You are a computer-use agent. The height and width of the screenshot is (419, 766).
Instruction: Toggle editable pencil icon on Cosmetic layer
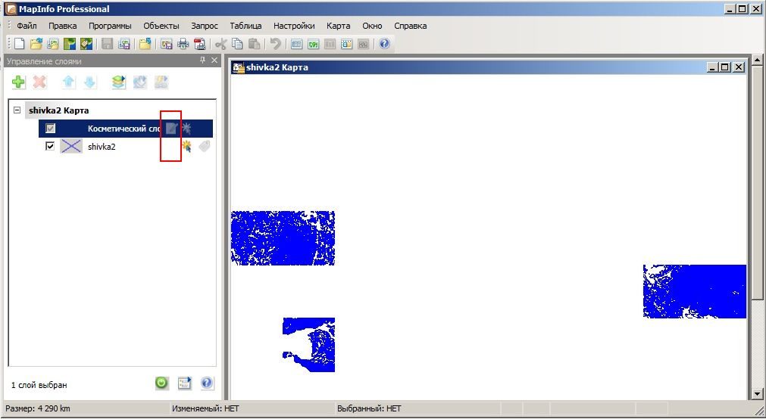pyautogui.click(x=171, y=129)
